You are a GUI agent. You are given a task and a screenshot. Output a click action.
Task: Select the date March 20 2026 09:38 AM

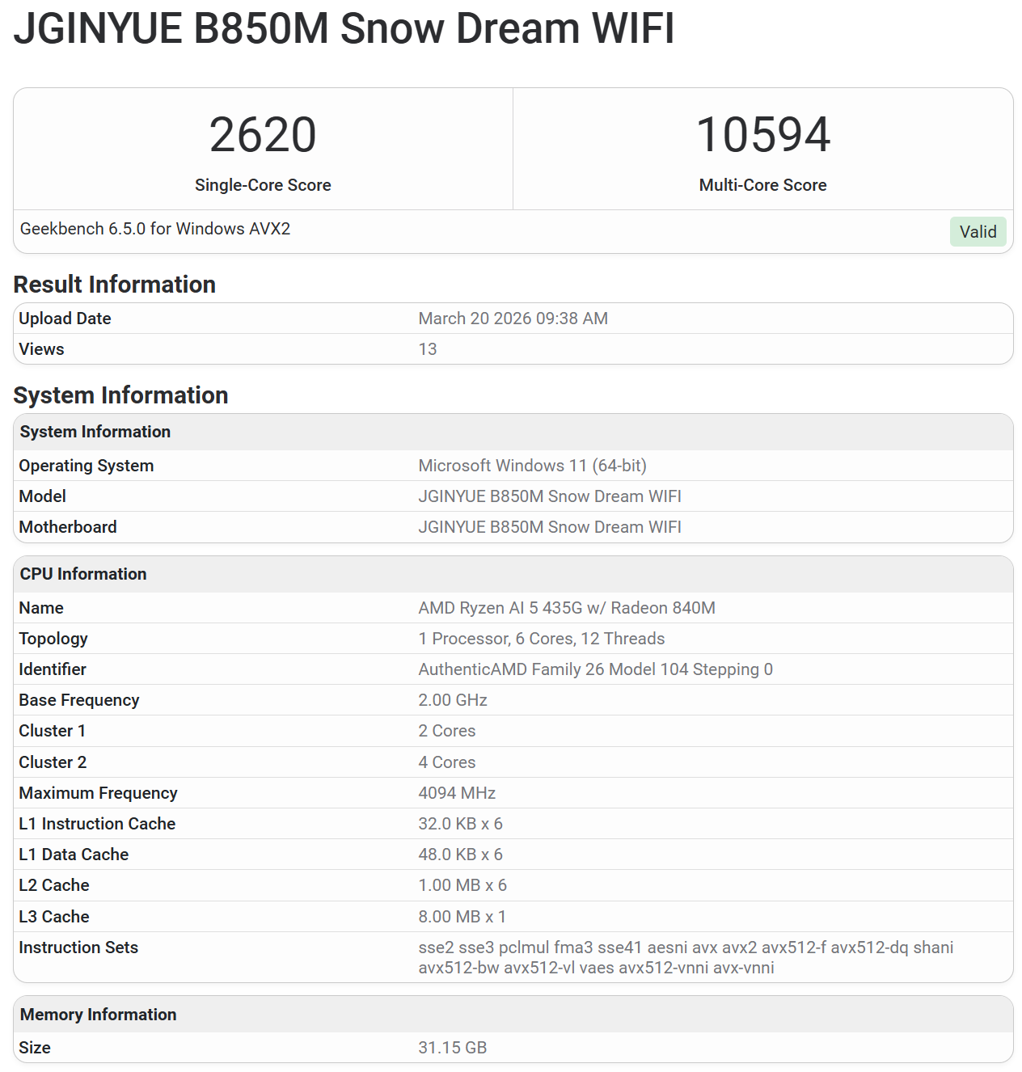tap(513, 319)
